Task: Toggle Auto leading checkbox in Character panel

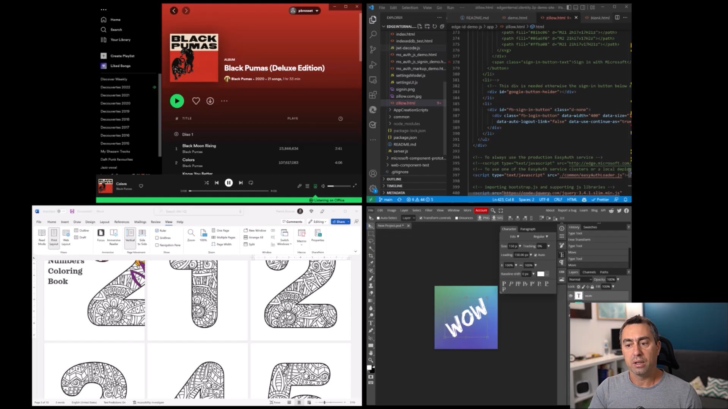Action: click(536, 255)
